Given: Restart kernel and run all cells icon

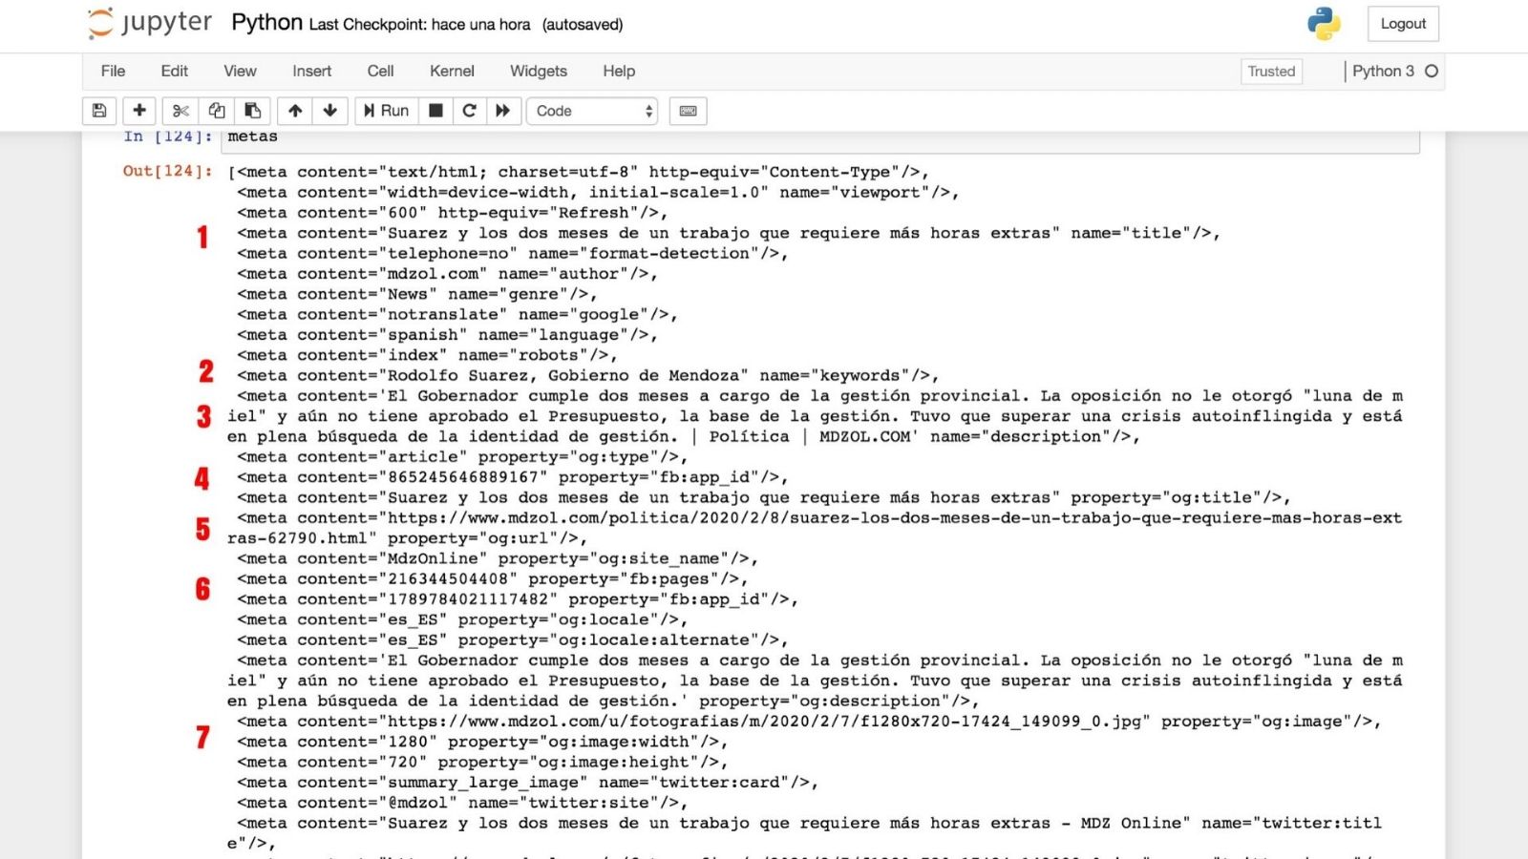Looking at the screenshot, I should [x=503, y=111].
